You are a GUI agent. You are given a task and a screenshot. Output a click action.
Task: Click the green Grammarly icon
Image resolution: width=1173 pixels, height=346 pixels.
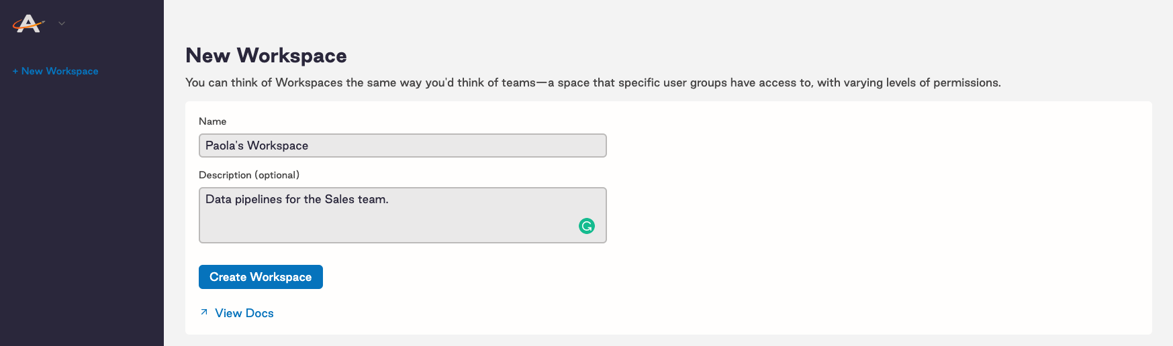[587, 226]
